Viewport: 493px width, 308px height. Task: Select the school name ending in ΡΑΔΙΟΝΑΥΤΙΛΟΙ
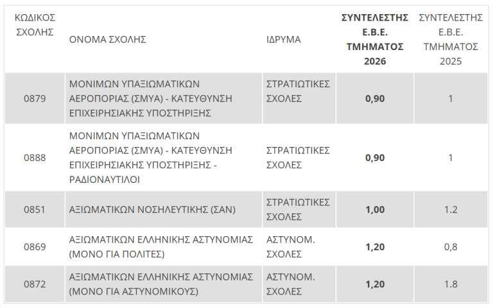click(x=151, y=157)
